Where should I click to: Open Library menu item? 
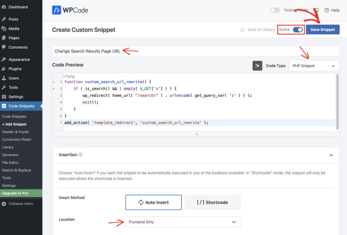point(8,147)
